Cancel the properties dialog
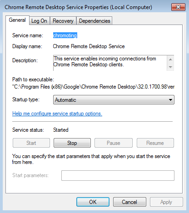Screen dimensions: 189x213 (x=129, y=202)
